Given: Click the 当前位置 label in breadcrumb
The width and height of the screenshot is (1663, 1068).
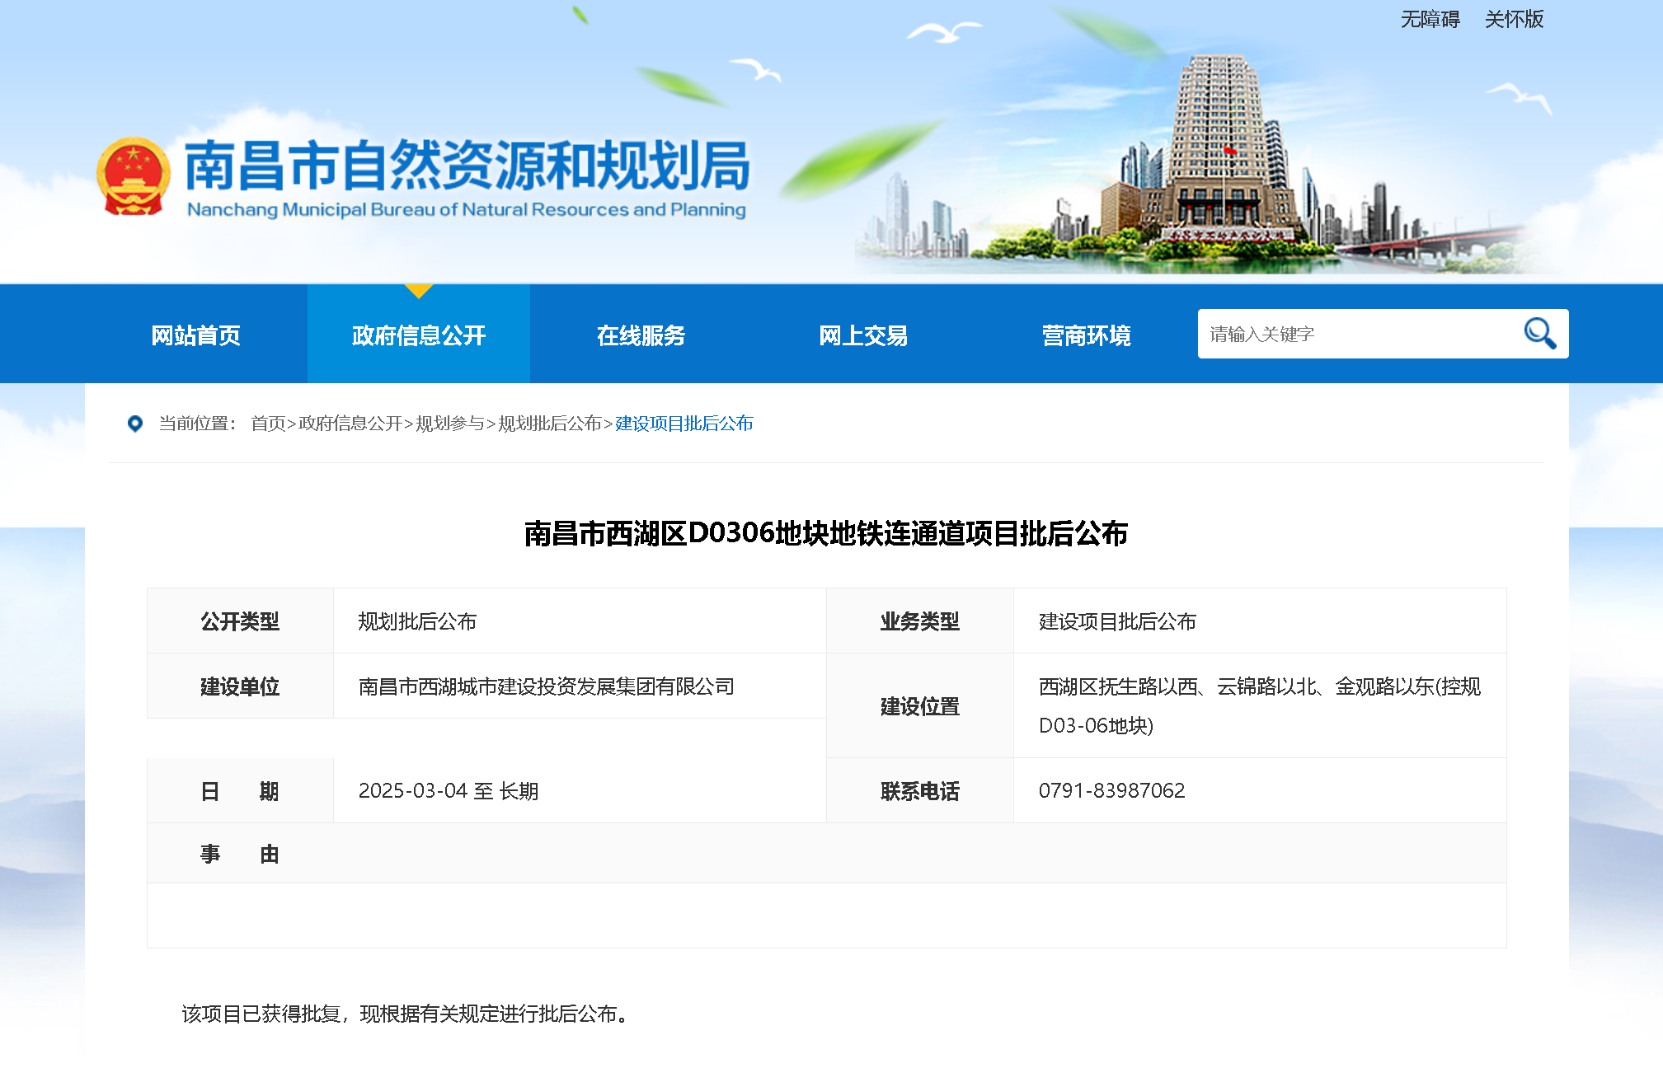Looking at the screenshot, I should click(x=198, y=424).
